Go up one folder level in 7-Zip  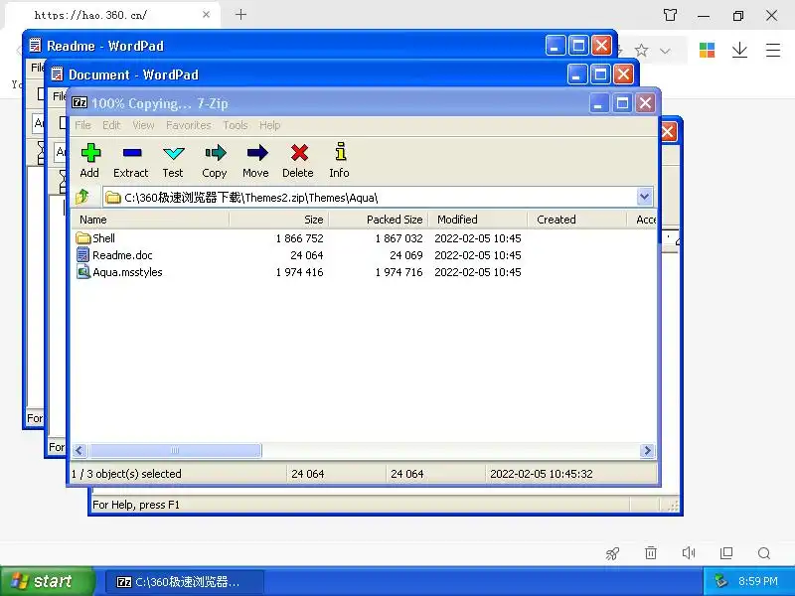82,197
